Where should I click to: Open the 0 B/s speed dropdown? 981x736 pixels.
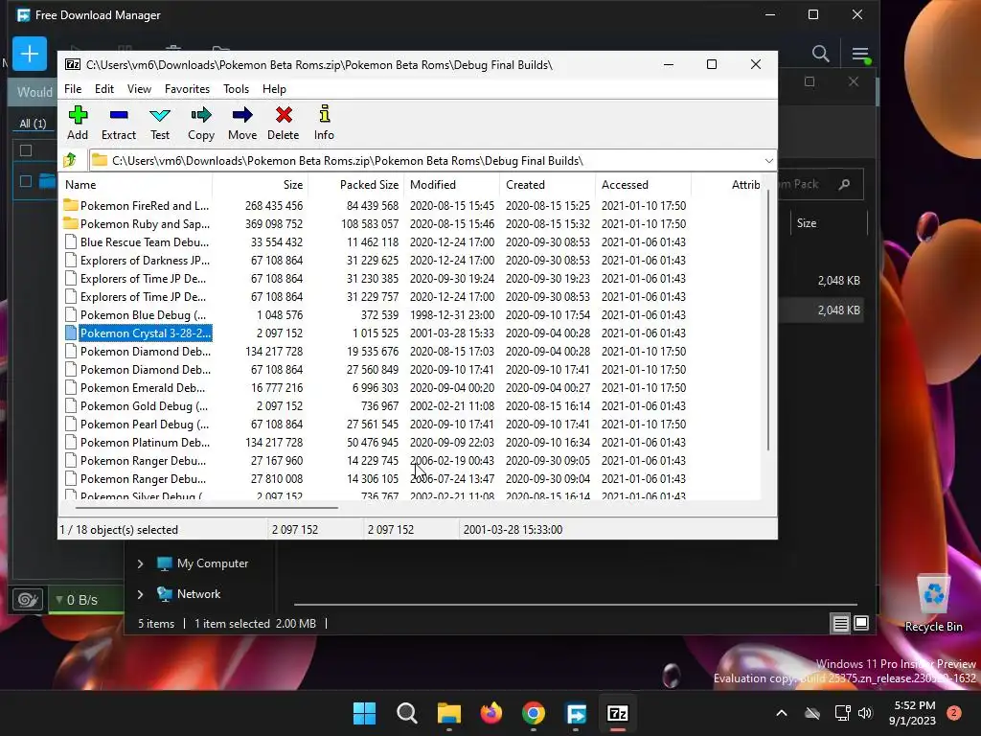click(78, 600)
